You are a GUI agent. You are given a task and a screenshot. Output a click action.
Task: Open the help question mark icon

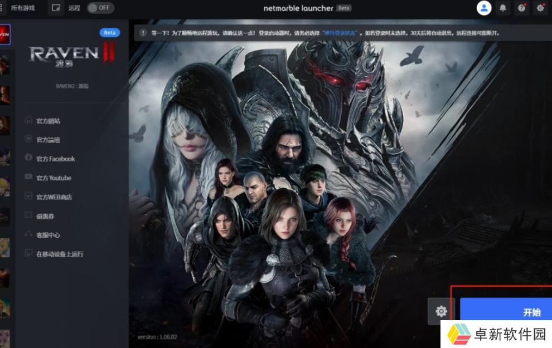(x=522, y=8)
